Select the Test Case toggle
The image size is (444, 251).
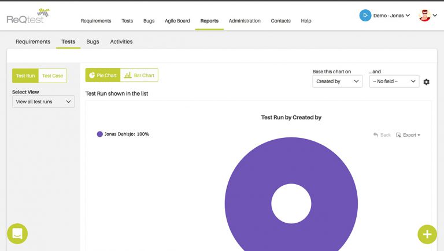coord(53,76)
